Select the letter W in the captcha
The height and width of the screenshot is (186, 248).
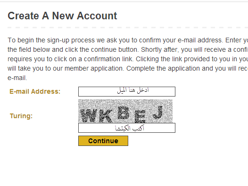88,116
